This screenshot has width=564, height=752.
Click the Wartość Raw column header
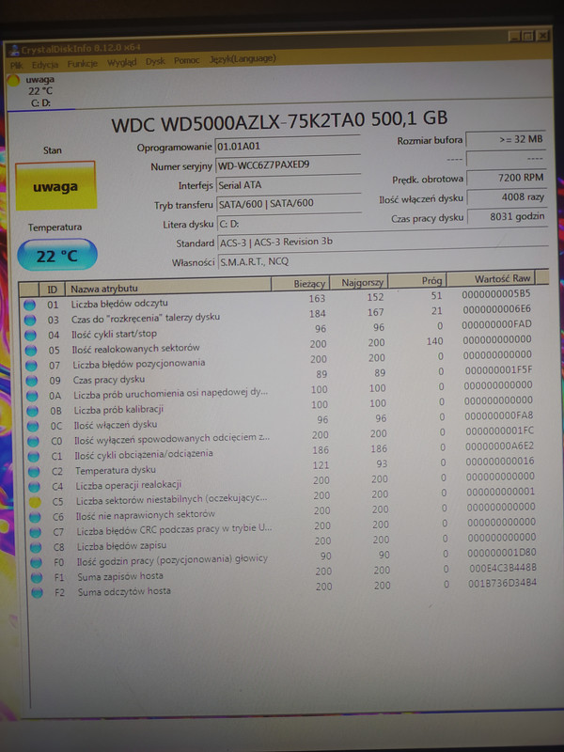[491, 278]
